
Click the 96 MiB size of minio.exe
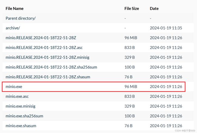pyautogui.click(x=131, y=87)
